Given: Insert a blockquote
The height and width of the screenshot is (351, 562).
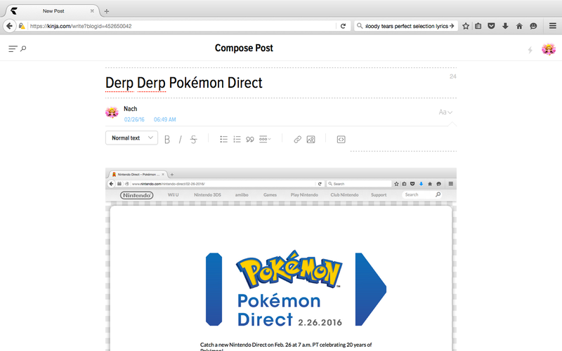Looking at the screenshot, I should tap(250, 139).
